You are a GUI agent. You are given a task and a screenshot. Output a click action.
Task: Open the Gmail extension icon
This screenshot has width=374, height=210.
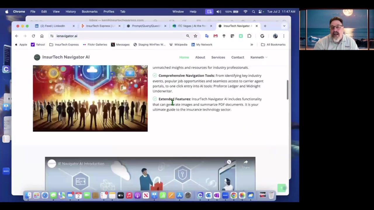215,36
